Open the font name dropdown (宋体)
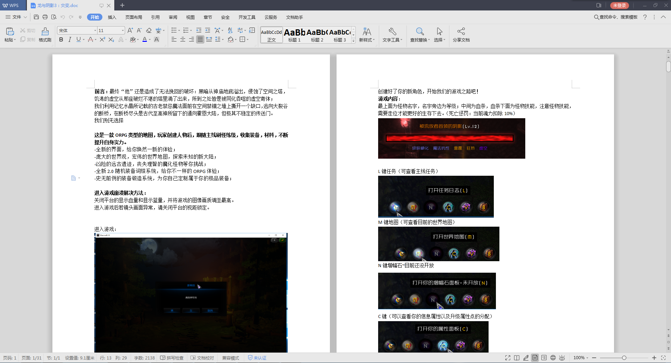 [x=95, y=31]
